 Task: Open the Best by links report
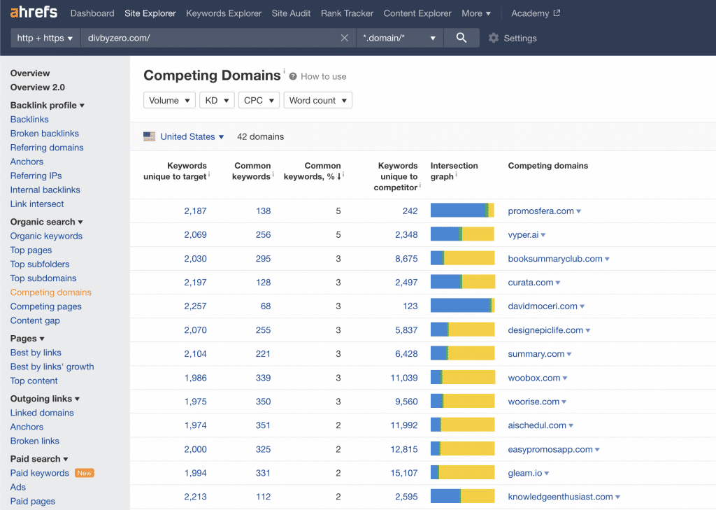[x=36, y=353]
